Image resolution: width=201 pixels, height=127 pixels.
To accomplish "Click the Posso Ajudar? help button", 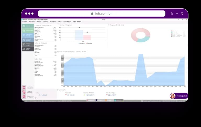I will (181, 96).
